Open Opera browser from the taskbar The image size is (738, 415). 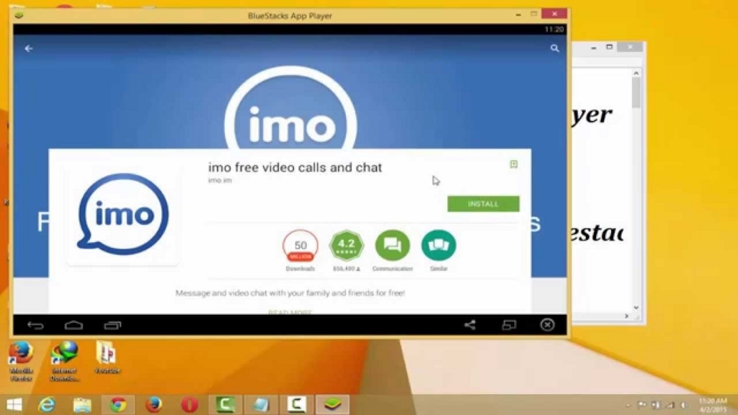(190, 405)
